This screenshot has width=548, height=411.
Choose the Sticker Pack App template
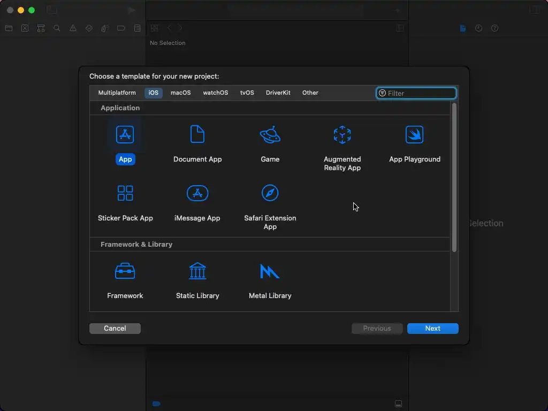tap(125, 203)
